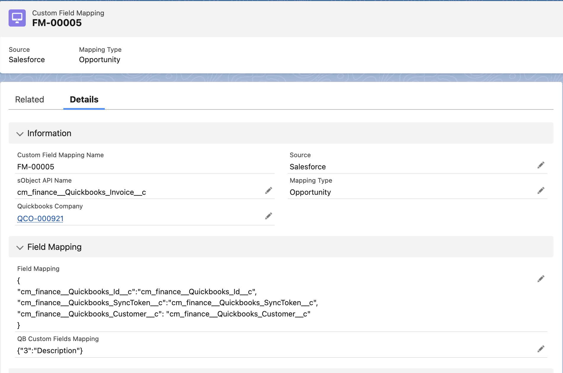
Task: Open the QCO-000921 Quickbooks Company link
Action: [40, 218]
